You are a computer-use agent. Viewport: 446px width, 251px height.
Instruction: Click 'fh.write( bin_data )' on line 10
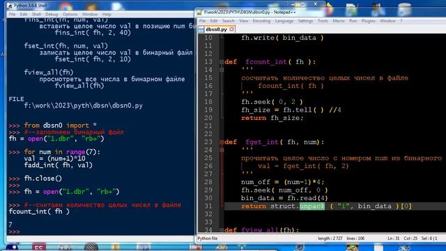pyautogui.click(x=282, y=38)
